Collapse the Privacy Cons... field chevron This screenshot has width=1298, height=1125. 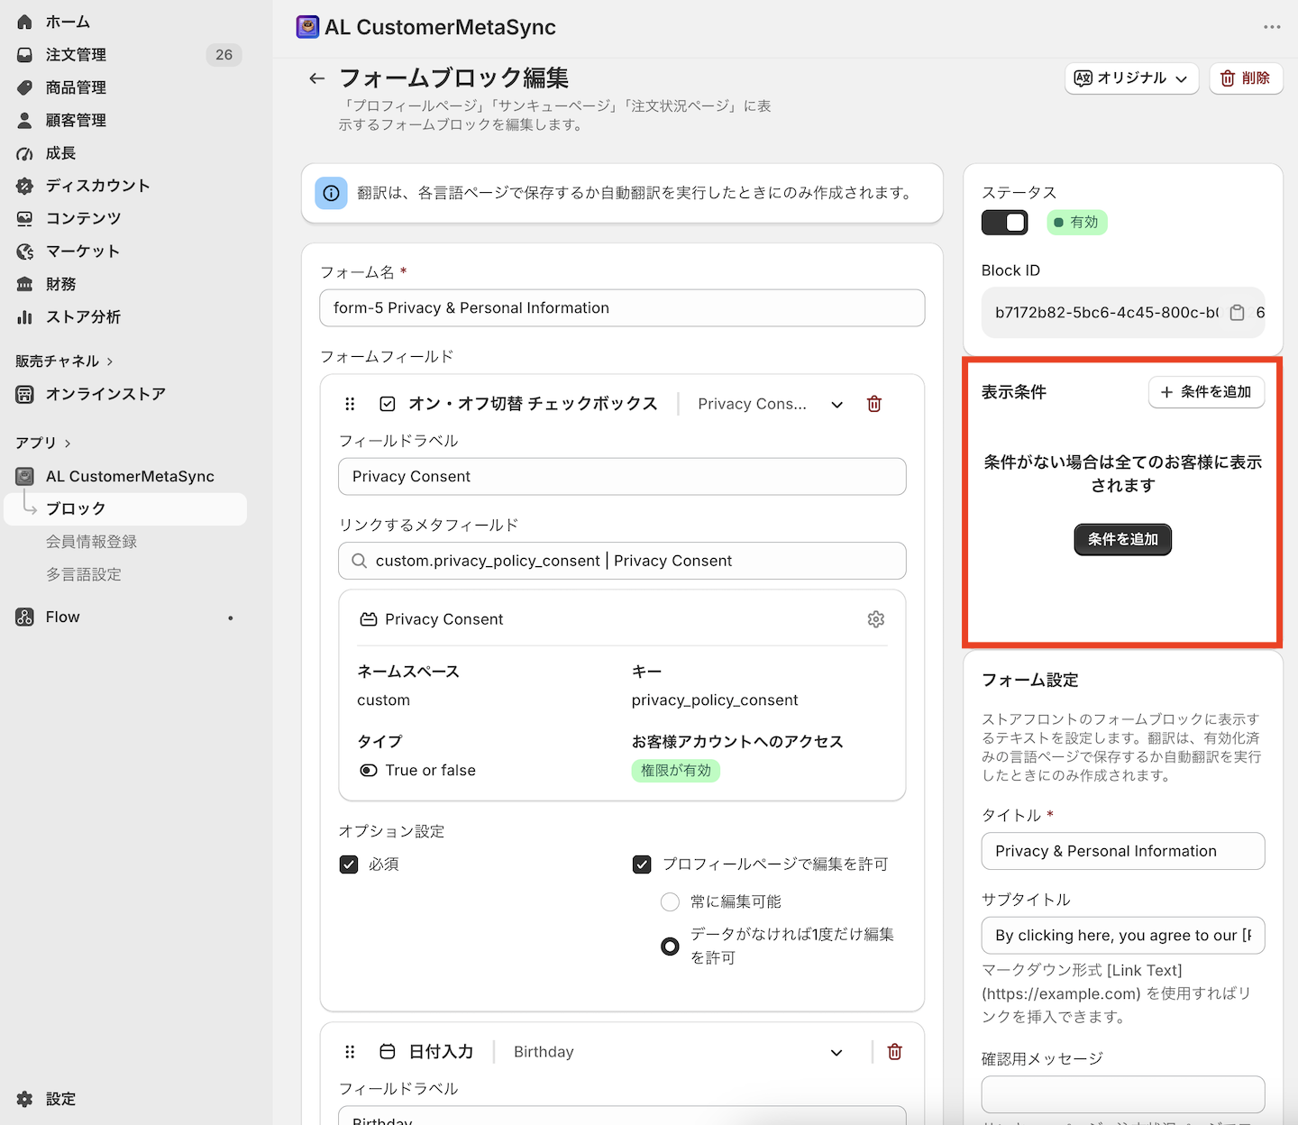click(836, 404)
